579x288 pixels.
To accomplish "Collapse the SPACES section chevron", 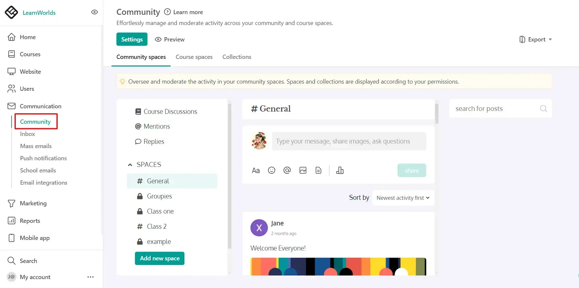I will coord(130,165).
